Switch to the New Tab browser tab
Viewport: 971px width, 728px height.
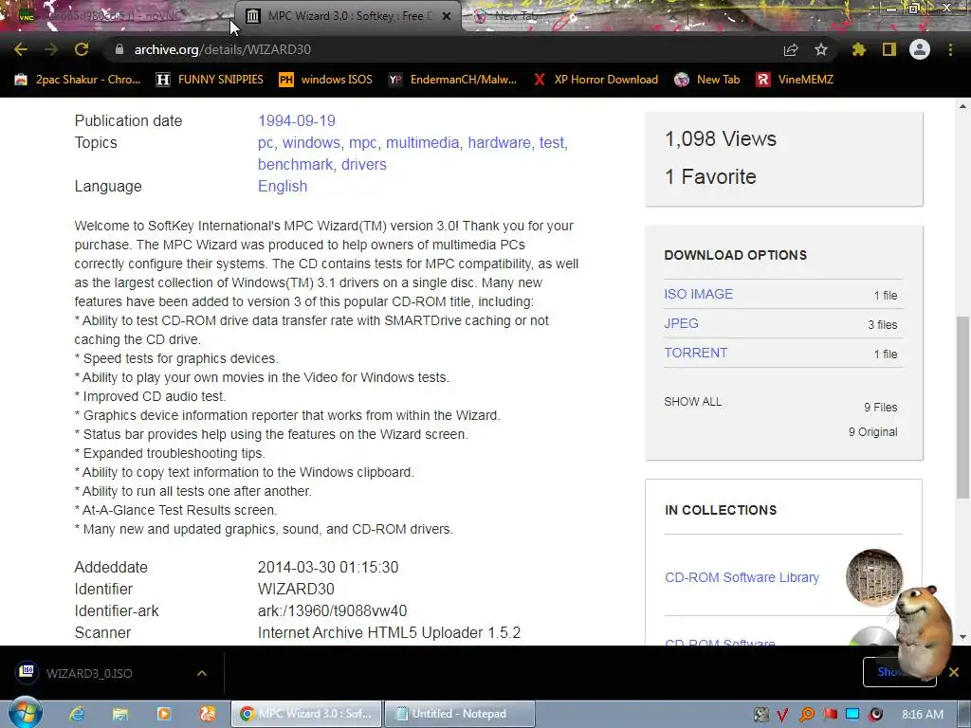click(x=514, y=16)
